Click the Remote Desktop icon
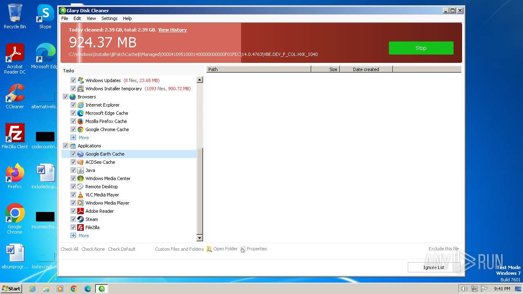 click(80, 187)
